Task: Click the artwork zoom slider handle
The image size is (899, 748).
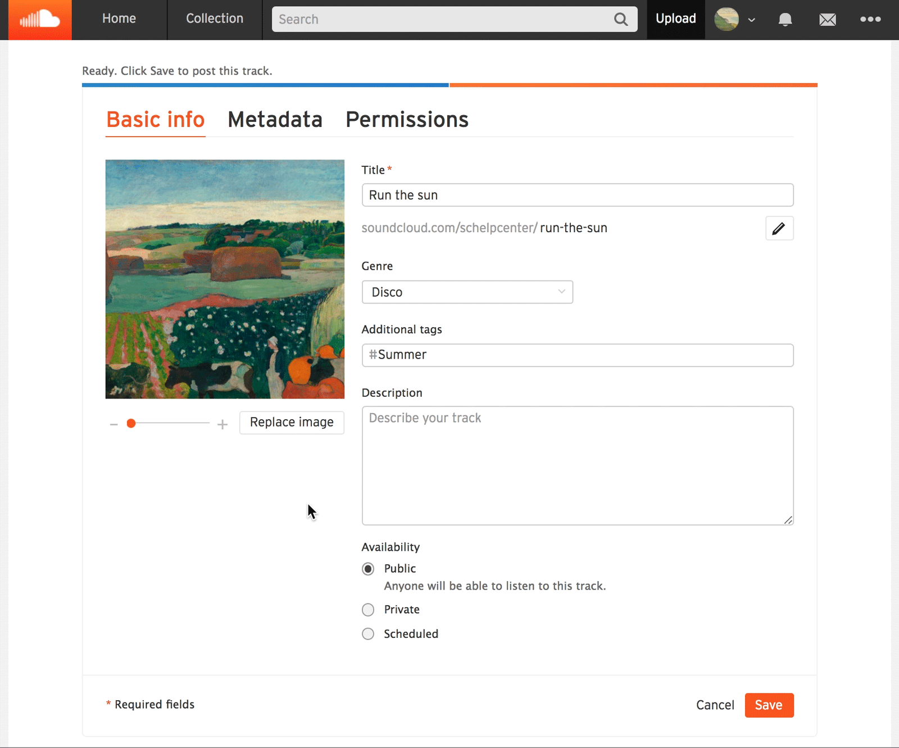Action: (x=131, y=424)
